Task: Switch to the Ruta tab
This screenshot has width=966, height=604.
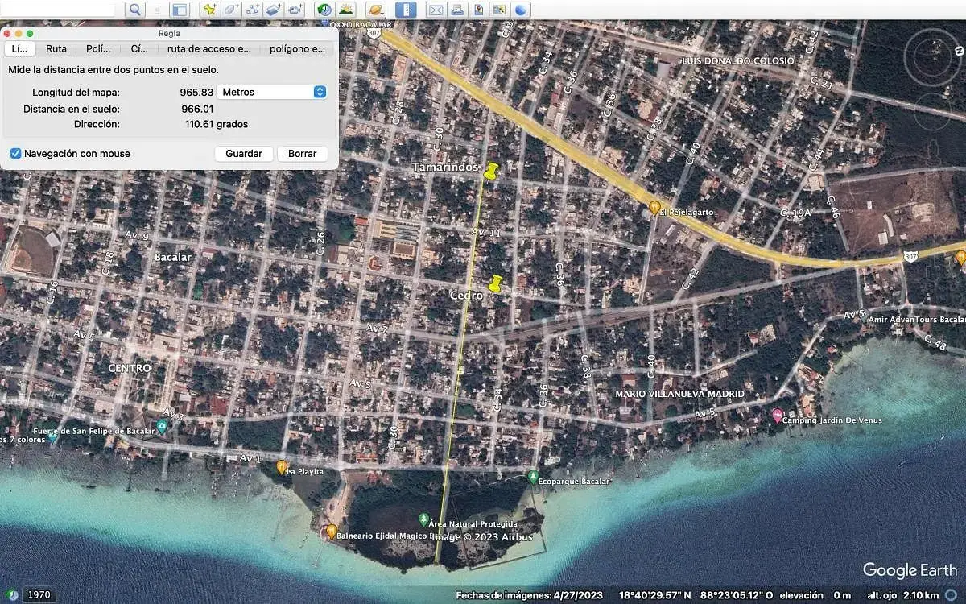Action: click(x=56, y=48)
